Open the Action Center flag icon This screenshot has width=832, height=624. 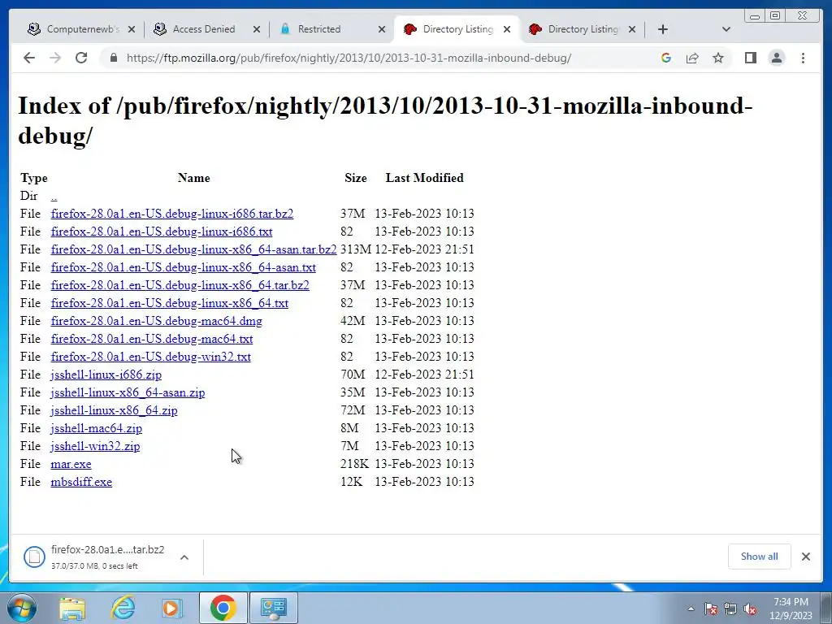pyautogui.click(x=711, y=609)
